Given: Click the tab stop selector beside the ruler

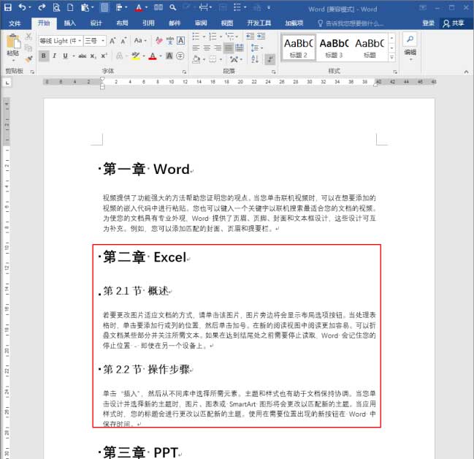Looking at the screenshot, I should coord(7,83).
